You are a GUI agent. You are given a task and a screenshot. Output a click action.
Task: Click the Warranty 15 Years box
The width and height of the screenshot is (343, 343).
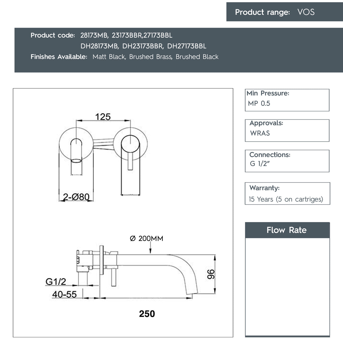click(287, 194)
